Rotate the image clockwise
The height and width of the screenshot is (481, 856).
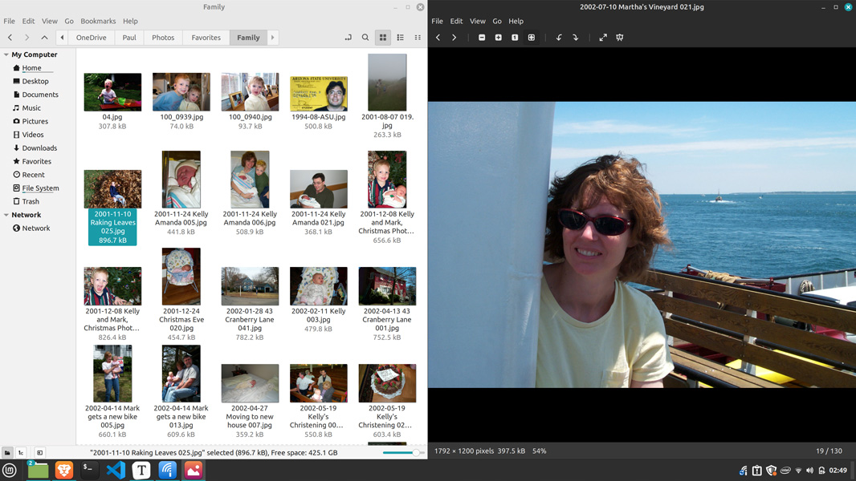pyautogui.click(x=576, y=38)
